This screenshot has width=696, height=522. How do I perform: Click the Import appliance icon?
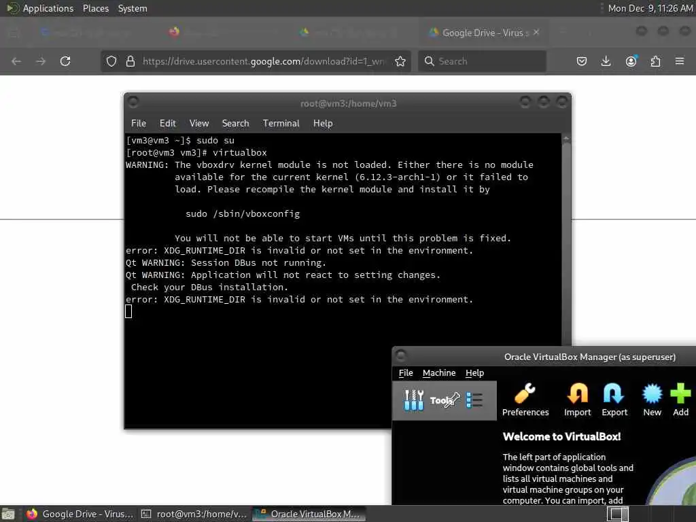tap(578, 400)
